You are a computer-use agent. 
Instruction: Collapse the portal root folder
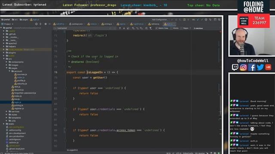[1, 28]
